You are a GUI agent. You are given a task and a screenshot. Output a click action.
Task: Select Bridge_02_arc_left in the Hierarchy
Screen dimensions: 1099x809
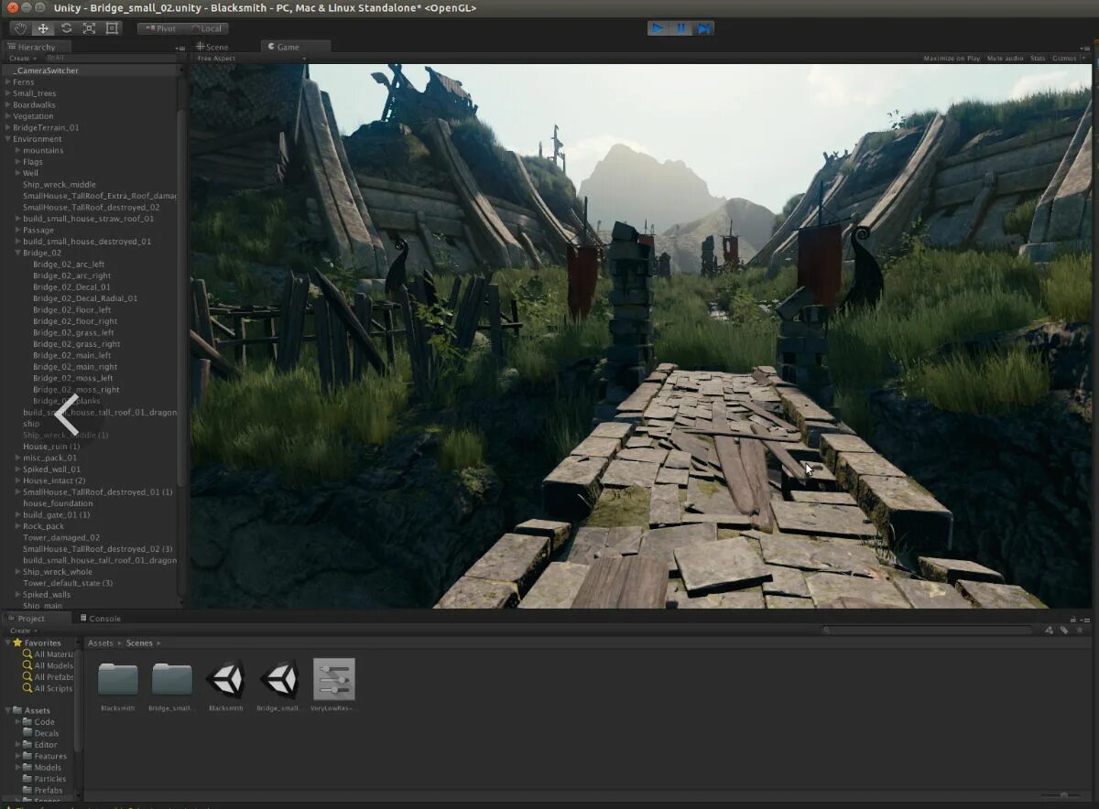tap(69, 264)
